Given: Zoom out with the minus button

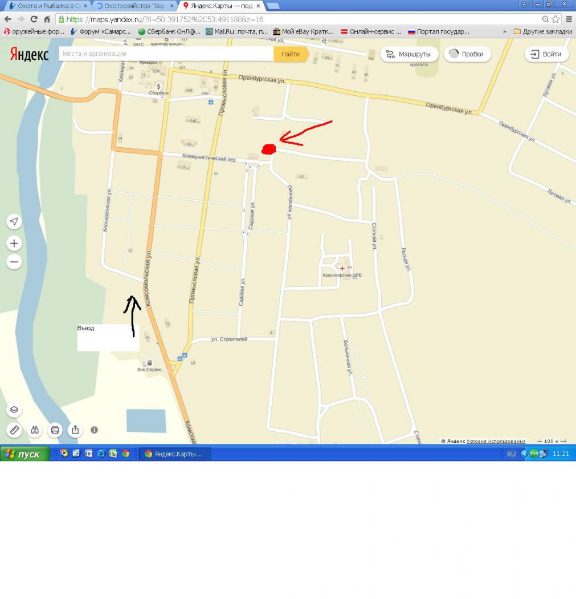Looking at the screenshot, I should [x=14, y=262].
